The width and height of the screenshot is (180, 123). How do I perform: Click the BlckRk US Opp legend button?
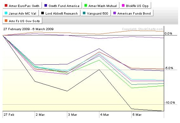pyautogui.click(x=135, y=5)
